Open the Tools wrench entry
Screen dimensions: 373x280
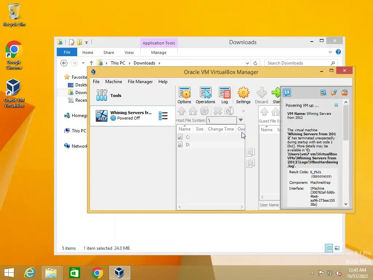(133, 96)
